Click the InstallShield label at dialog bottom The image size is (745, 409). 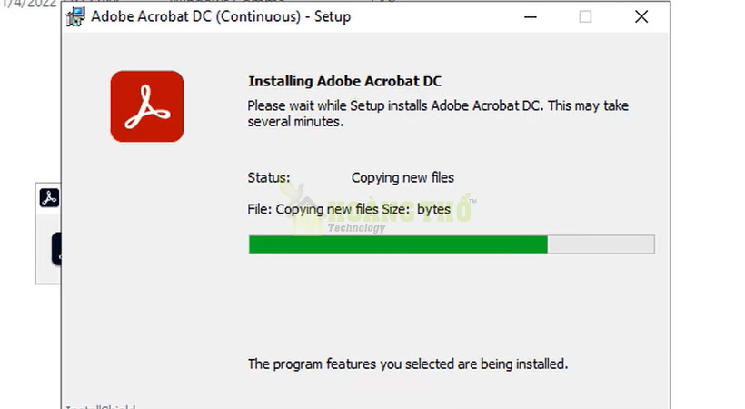click(x=101, y=406)
